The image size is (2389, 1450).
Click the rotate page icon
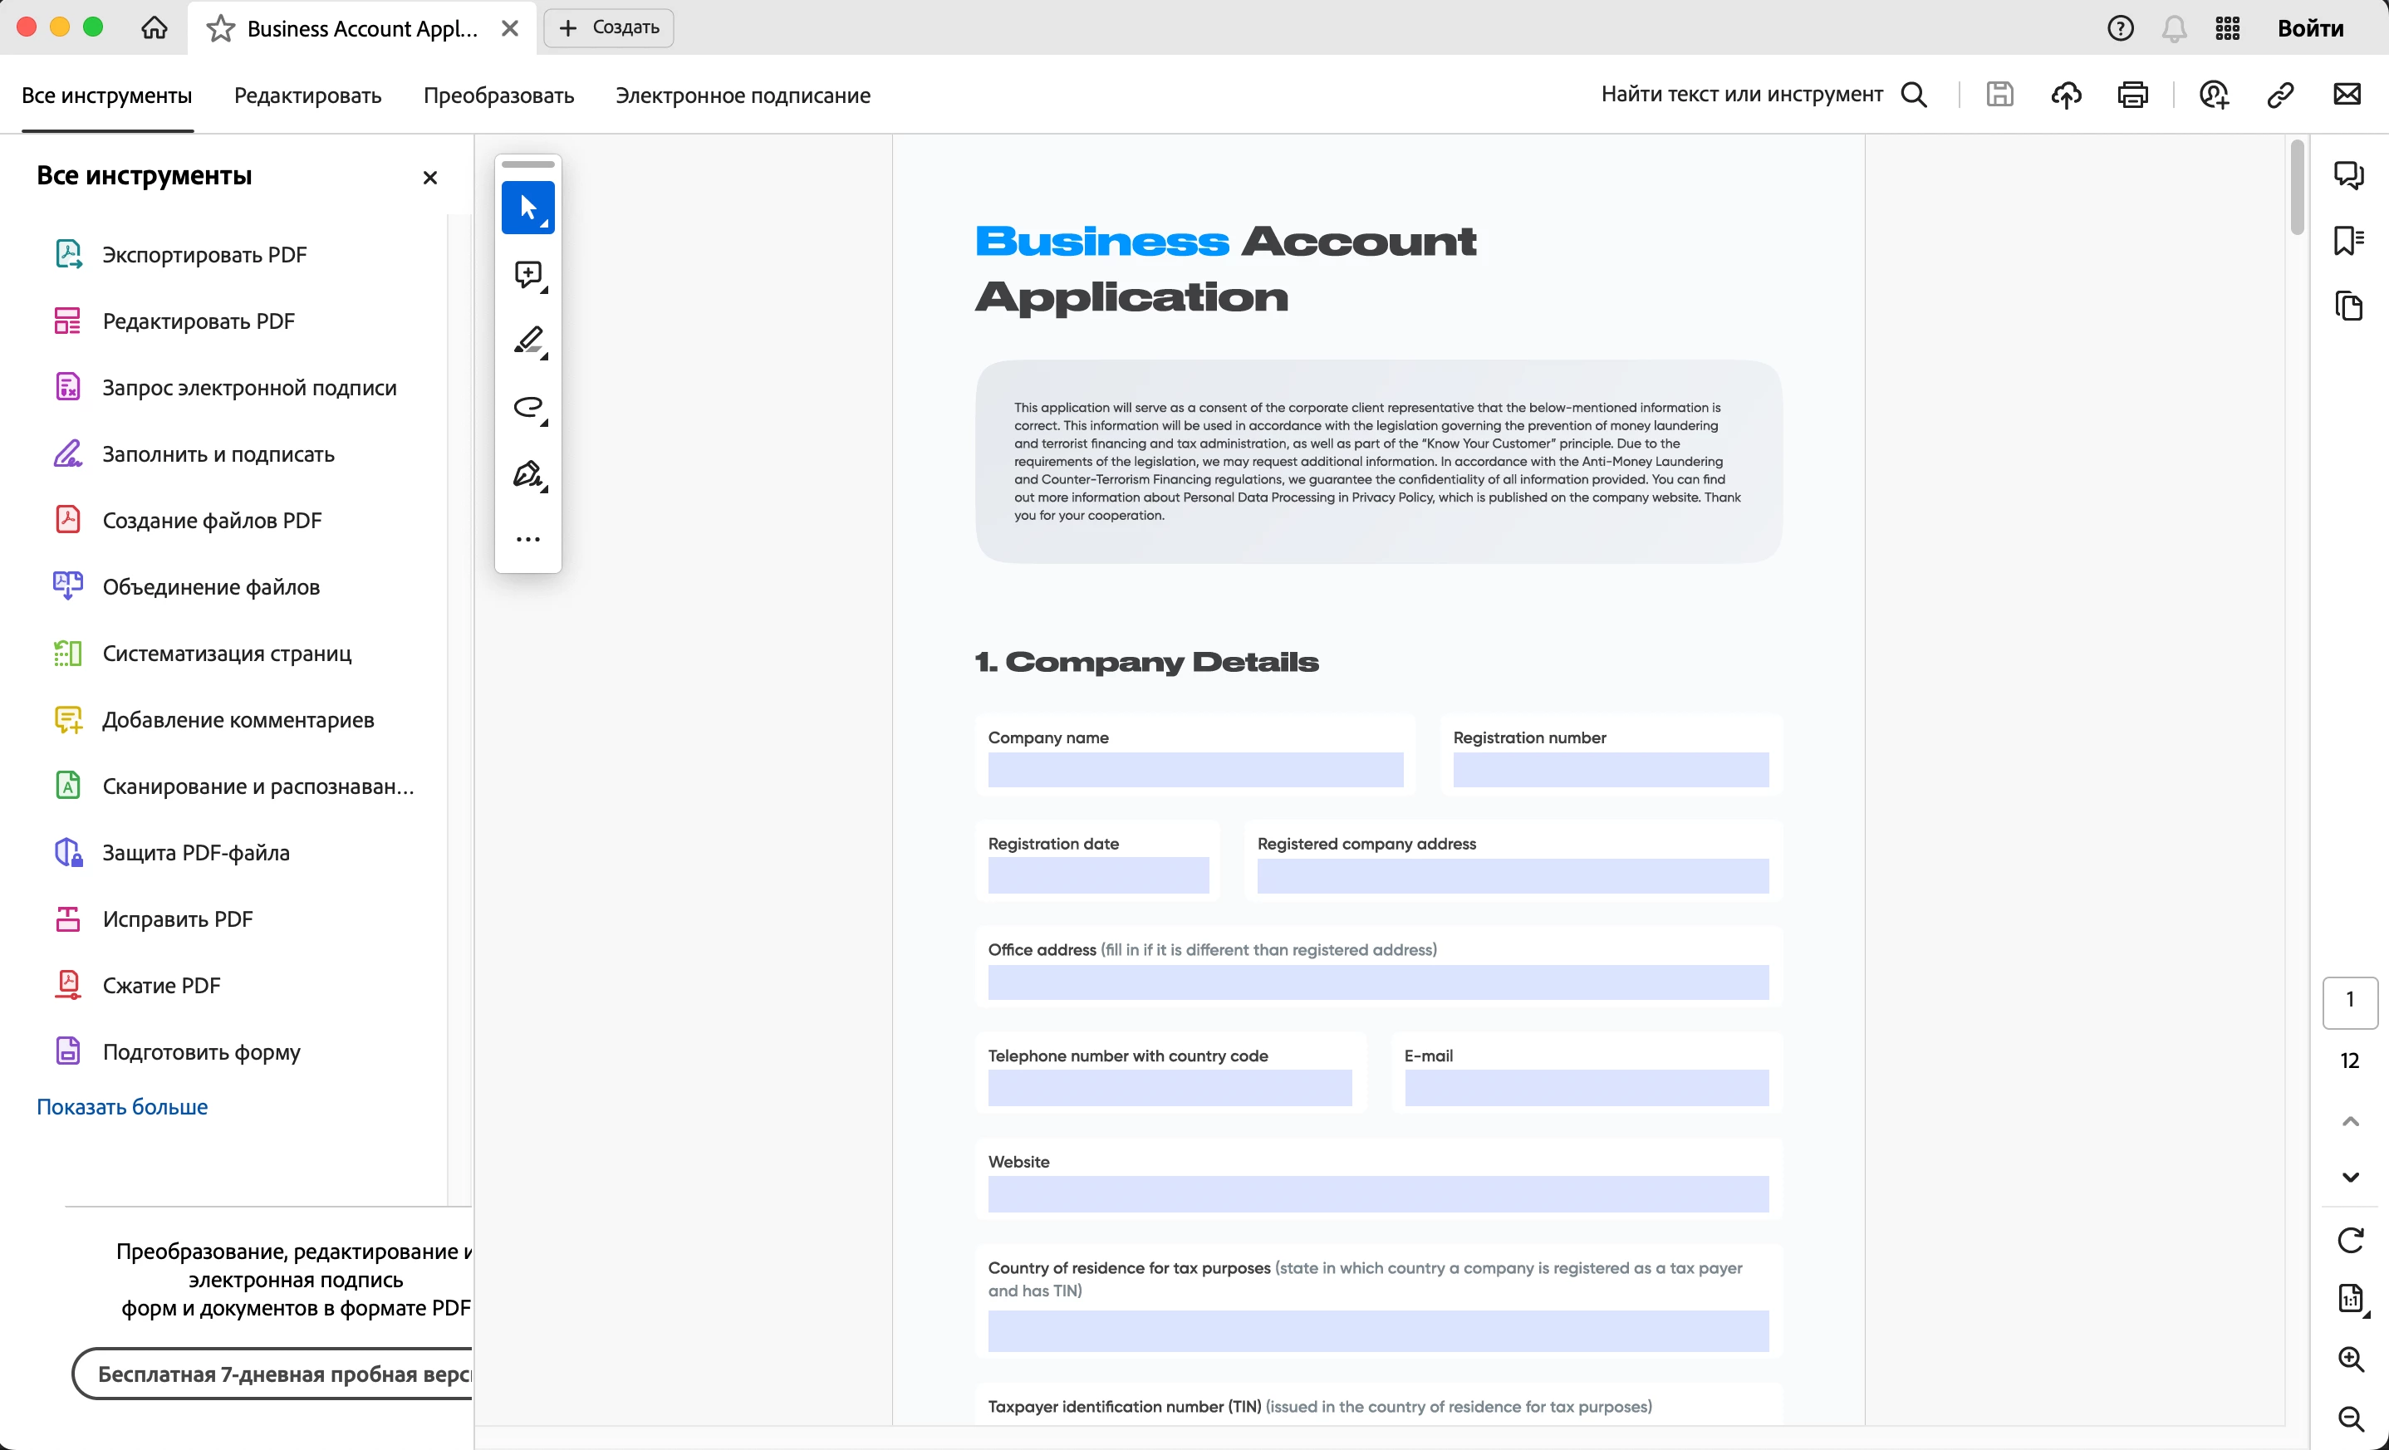pos(2349,1240)
